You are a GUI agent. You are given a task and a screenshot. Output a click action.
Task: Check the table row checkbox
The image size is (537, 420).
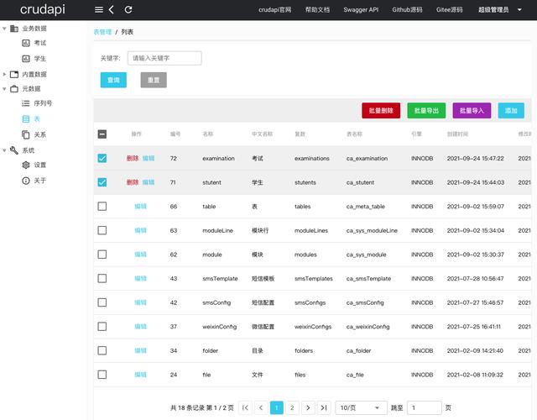point(102,206)
